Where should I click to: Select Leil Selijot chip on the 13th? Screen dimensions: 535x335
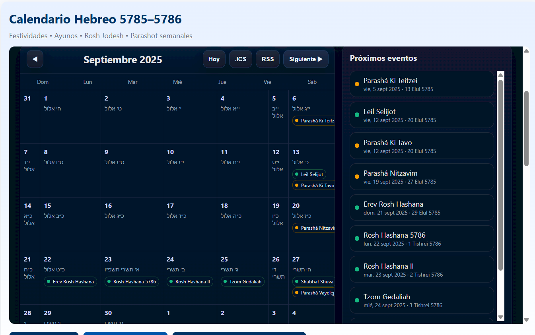(x=309, y=174)
